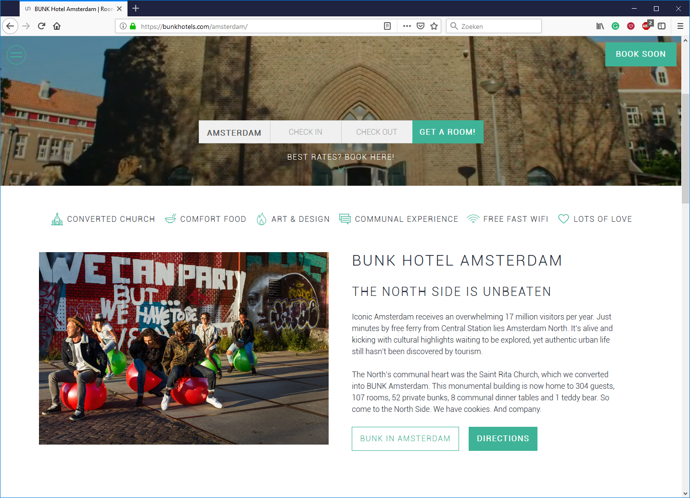Open a new browser tab
Viewport: 690px width, 498px height.
coord(136,8)
